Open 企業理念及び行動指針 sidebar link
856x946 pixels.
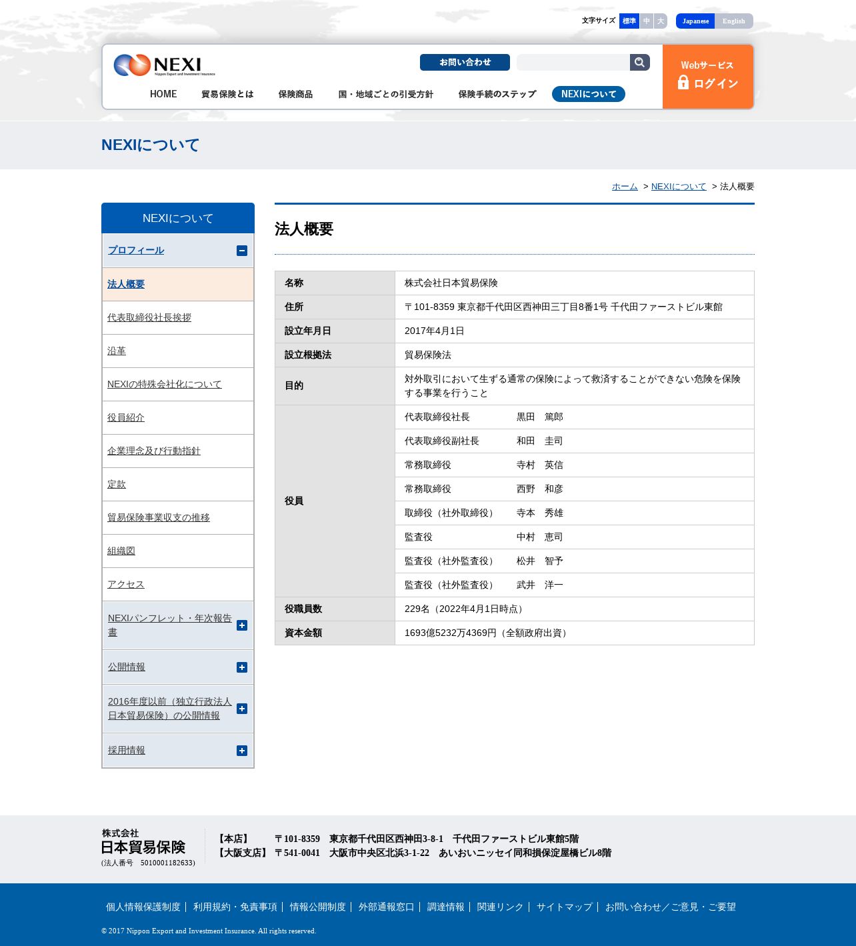click(x=154, y=451)
